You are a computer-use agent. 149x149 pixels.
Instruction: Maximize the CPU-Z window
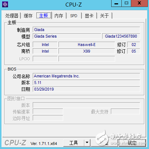point(126,3)
